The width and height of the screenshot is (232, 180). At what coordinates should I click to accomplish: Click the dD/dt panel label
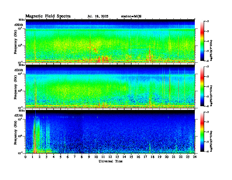(x=19, y=70)
